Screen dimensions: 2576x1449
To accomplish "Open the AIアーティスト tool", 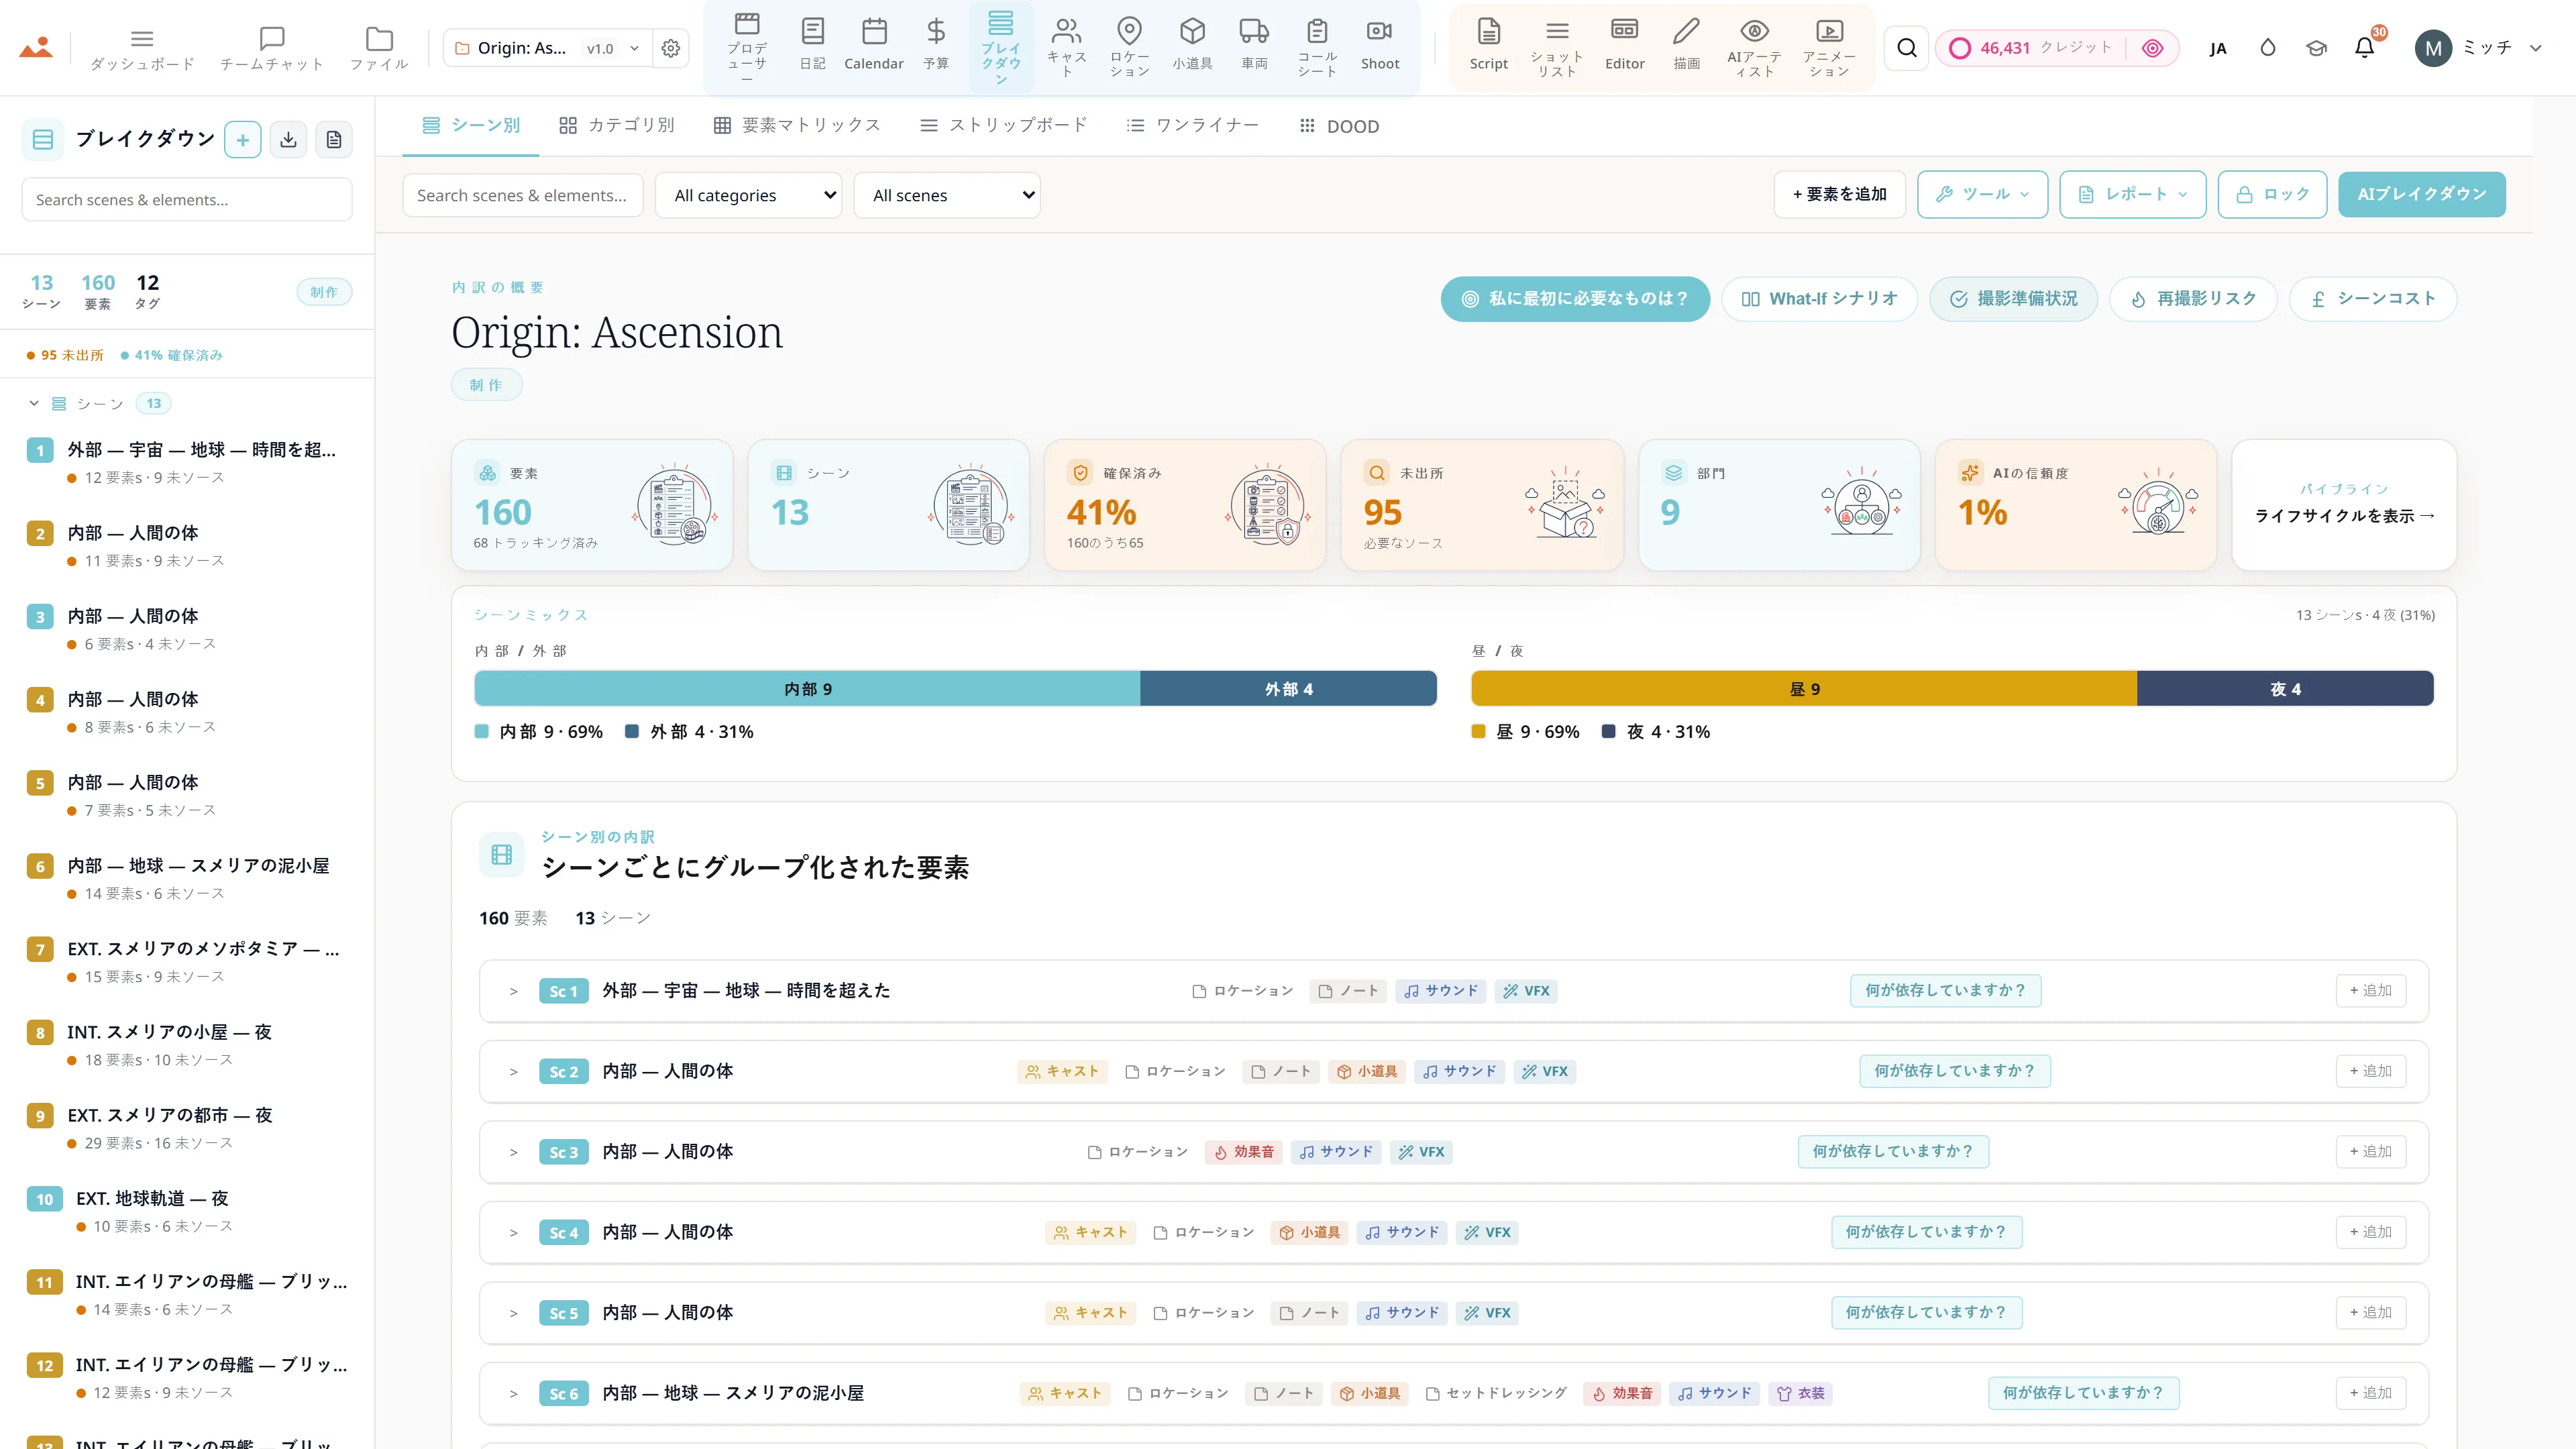I will (1755, 47).
